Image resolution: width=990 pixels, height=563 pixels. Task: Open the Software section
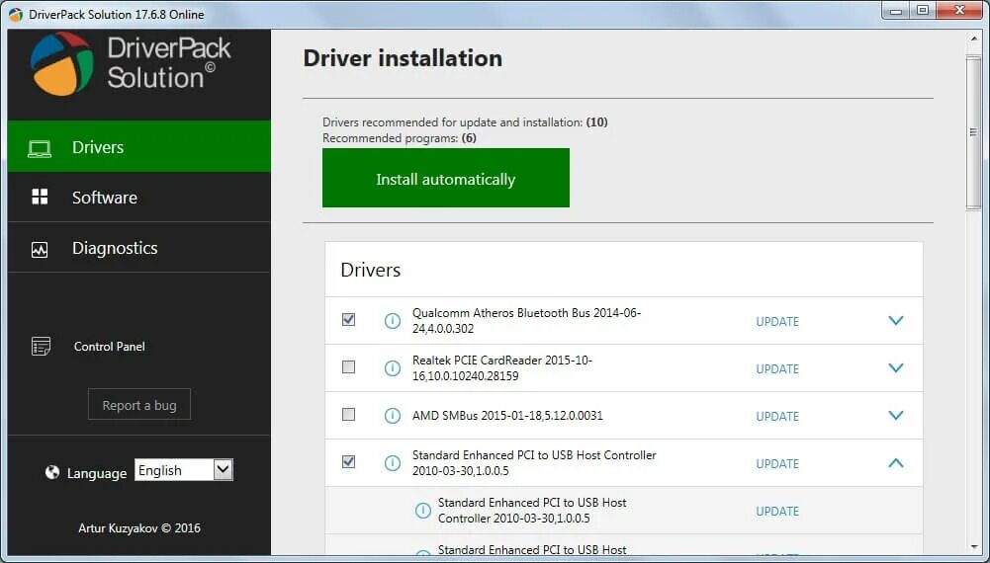point(138,198)
